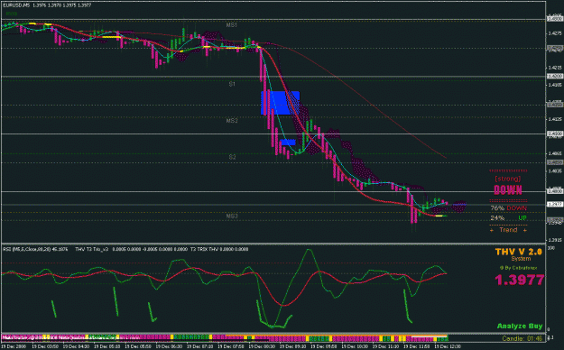Screen dimensions: 564x350
Task: Click the MS1 pivot level label
Action: coord(232,25)
